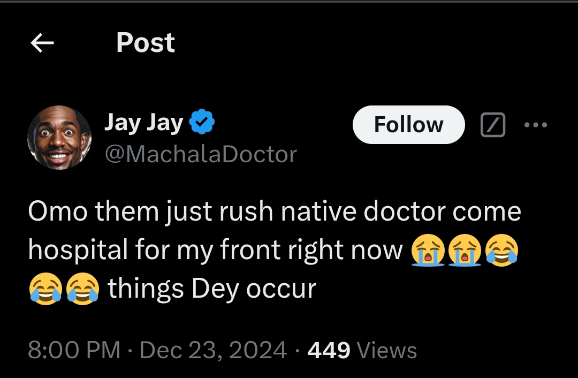Click the second loudly crying emoji
Viewport: 578px width, 378px height.
click(465, 251)
